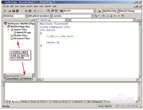Open the Undo history dropdown arrow

tap(38, 11)
